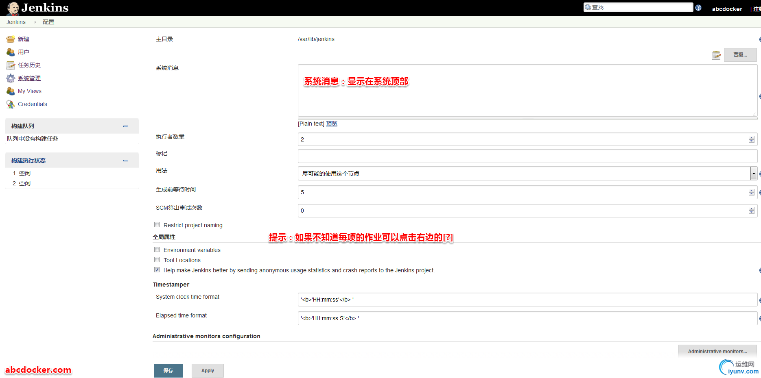
Task: Click the 新建 new item icon
Action: pyautogui.click(x=11, y=39)
